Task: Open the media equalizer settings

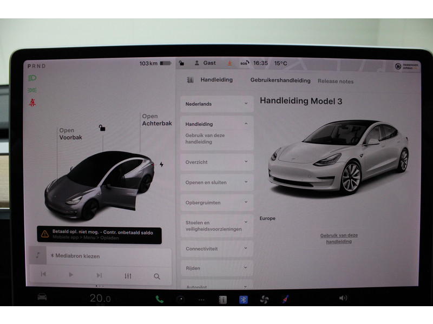Action: [128, 276]
